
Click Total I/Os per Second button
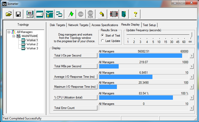coord(75,56)
